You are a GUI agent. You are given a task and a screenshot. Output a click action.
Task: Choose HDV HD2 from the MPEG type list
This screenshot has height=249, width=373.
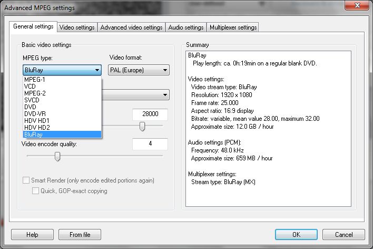[62, 128]
